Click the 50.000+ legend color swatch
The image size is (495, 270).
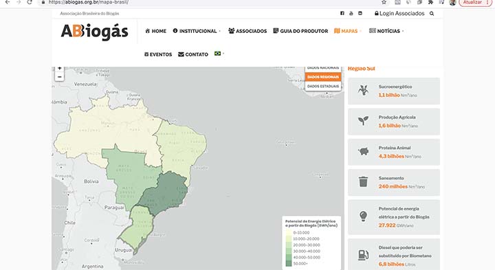(289, 263)
